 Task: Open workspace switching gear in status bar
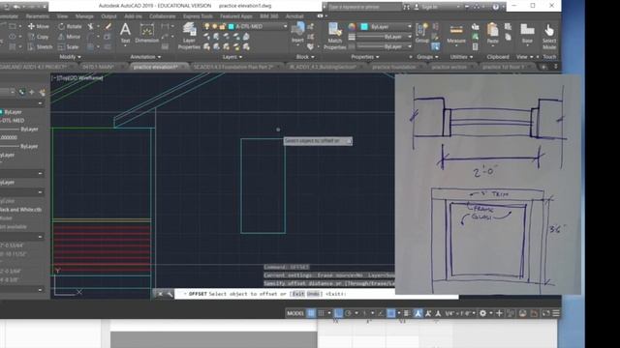point(482,313)
